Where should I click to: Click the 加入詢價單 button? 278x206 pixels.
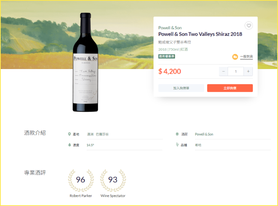[181, 88]
